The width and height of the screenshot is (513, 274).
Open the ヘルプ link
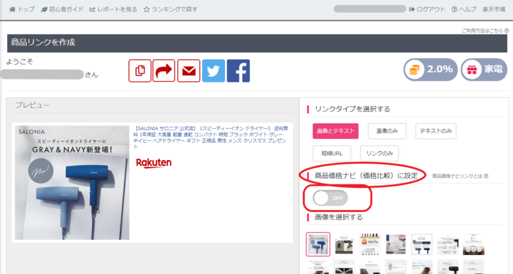pos(464,9)
